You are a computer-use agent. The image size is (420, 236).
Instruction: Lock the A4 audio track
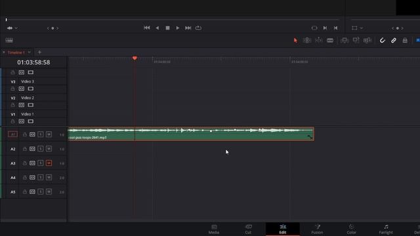pyautogui.click(x=25, y=178)
